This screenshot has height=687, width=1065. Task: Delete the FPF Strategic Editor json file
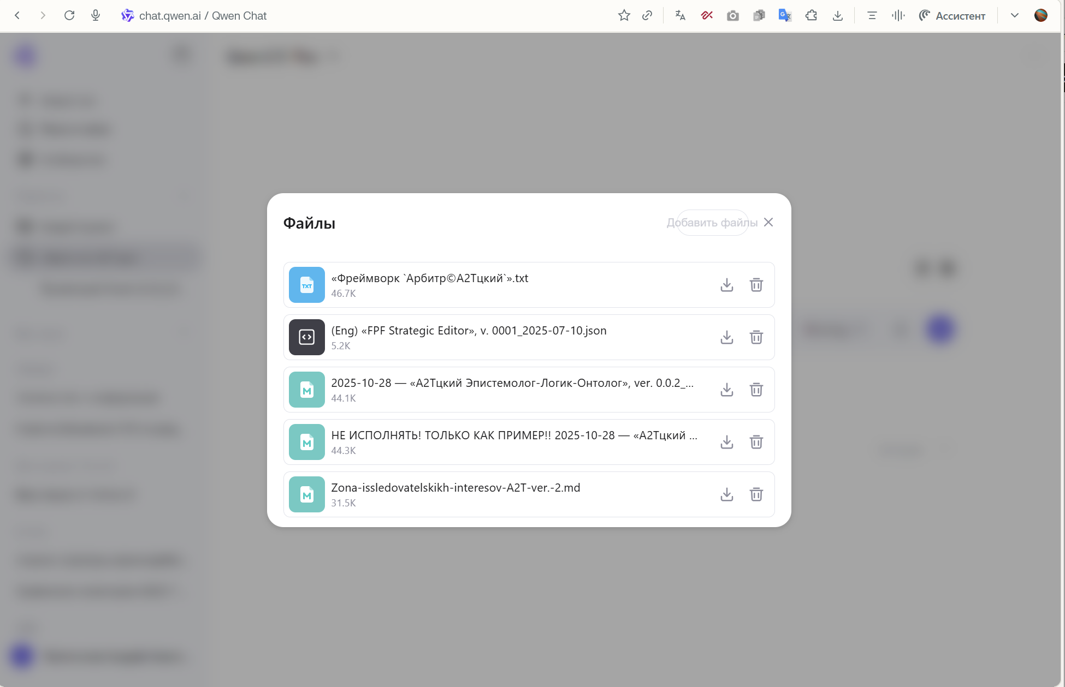click(756, 337)
